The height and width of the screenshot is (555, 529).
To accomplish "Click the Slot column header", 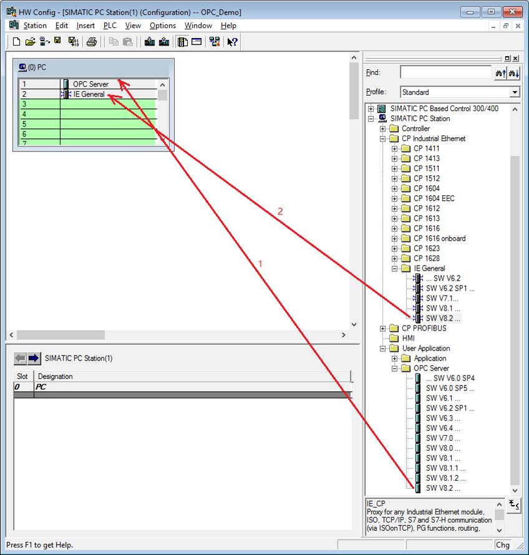I will (22, 376).
